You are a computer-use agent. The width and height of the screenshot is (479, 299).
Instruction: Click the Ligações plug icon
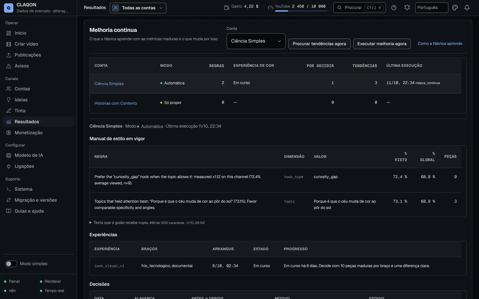9,167
